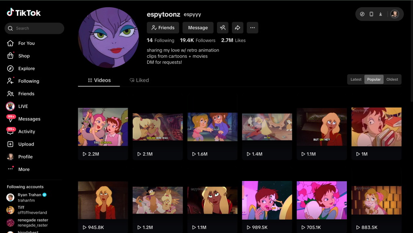Open Messages with the 99+ badge

point(29,119)
